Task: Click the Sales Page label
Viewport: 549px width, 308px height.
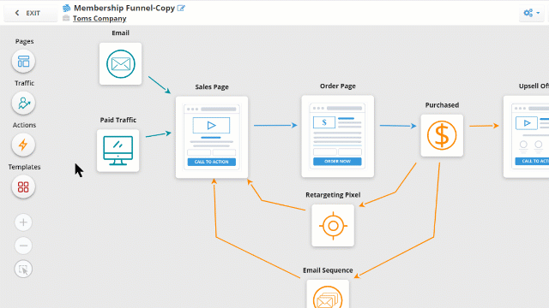Action: [212, 87]
